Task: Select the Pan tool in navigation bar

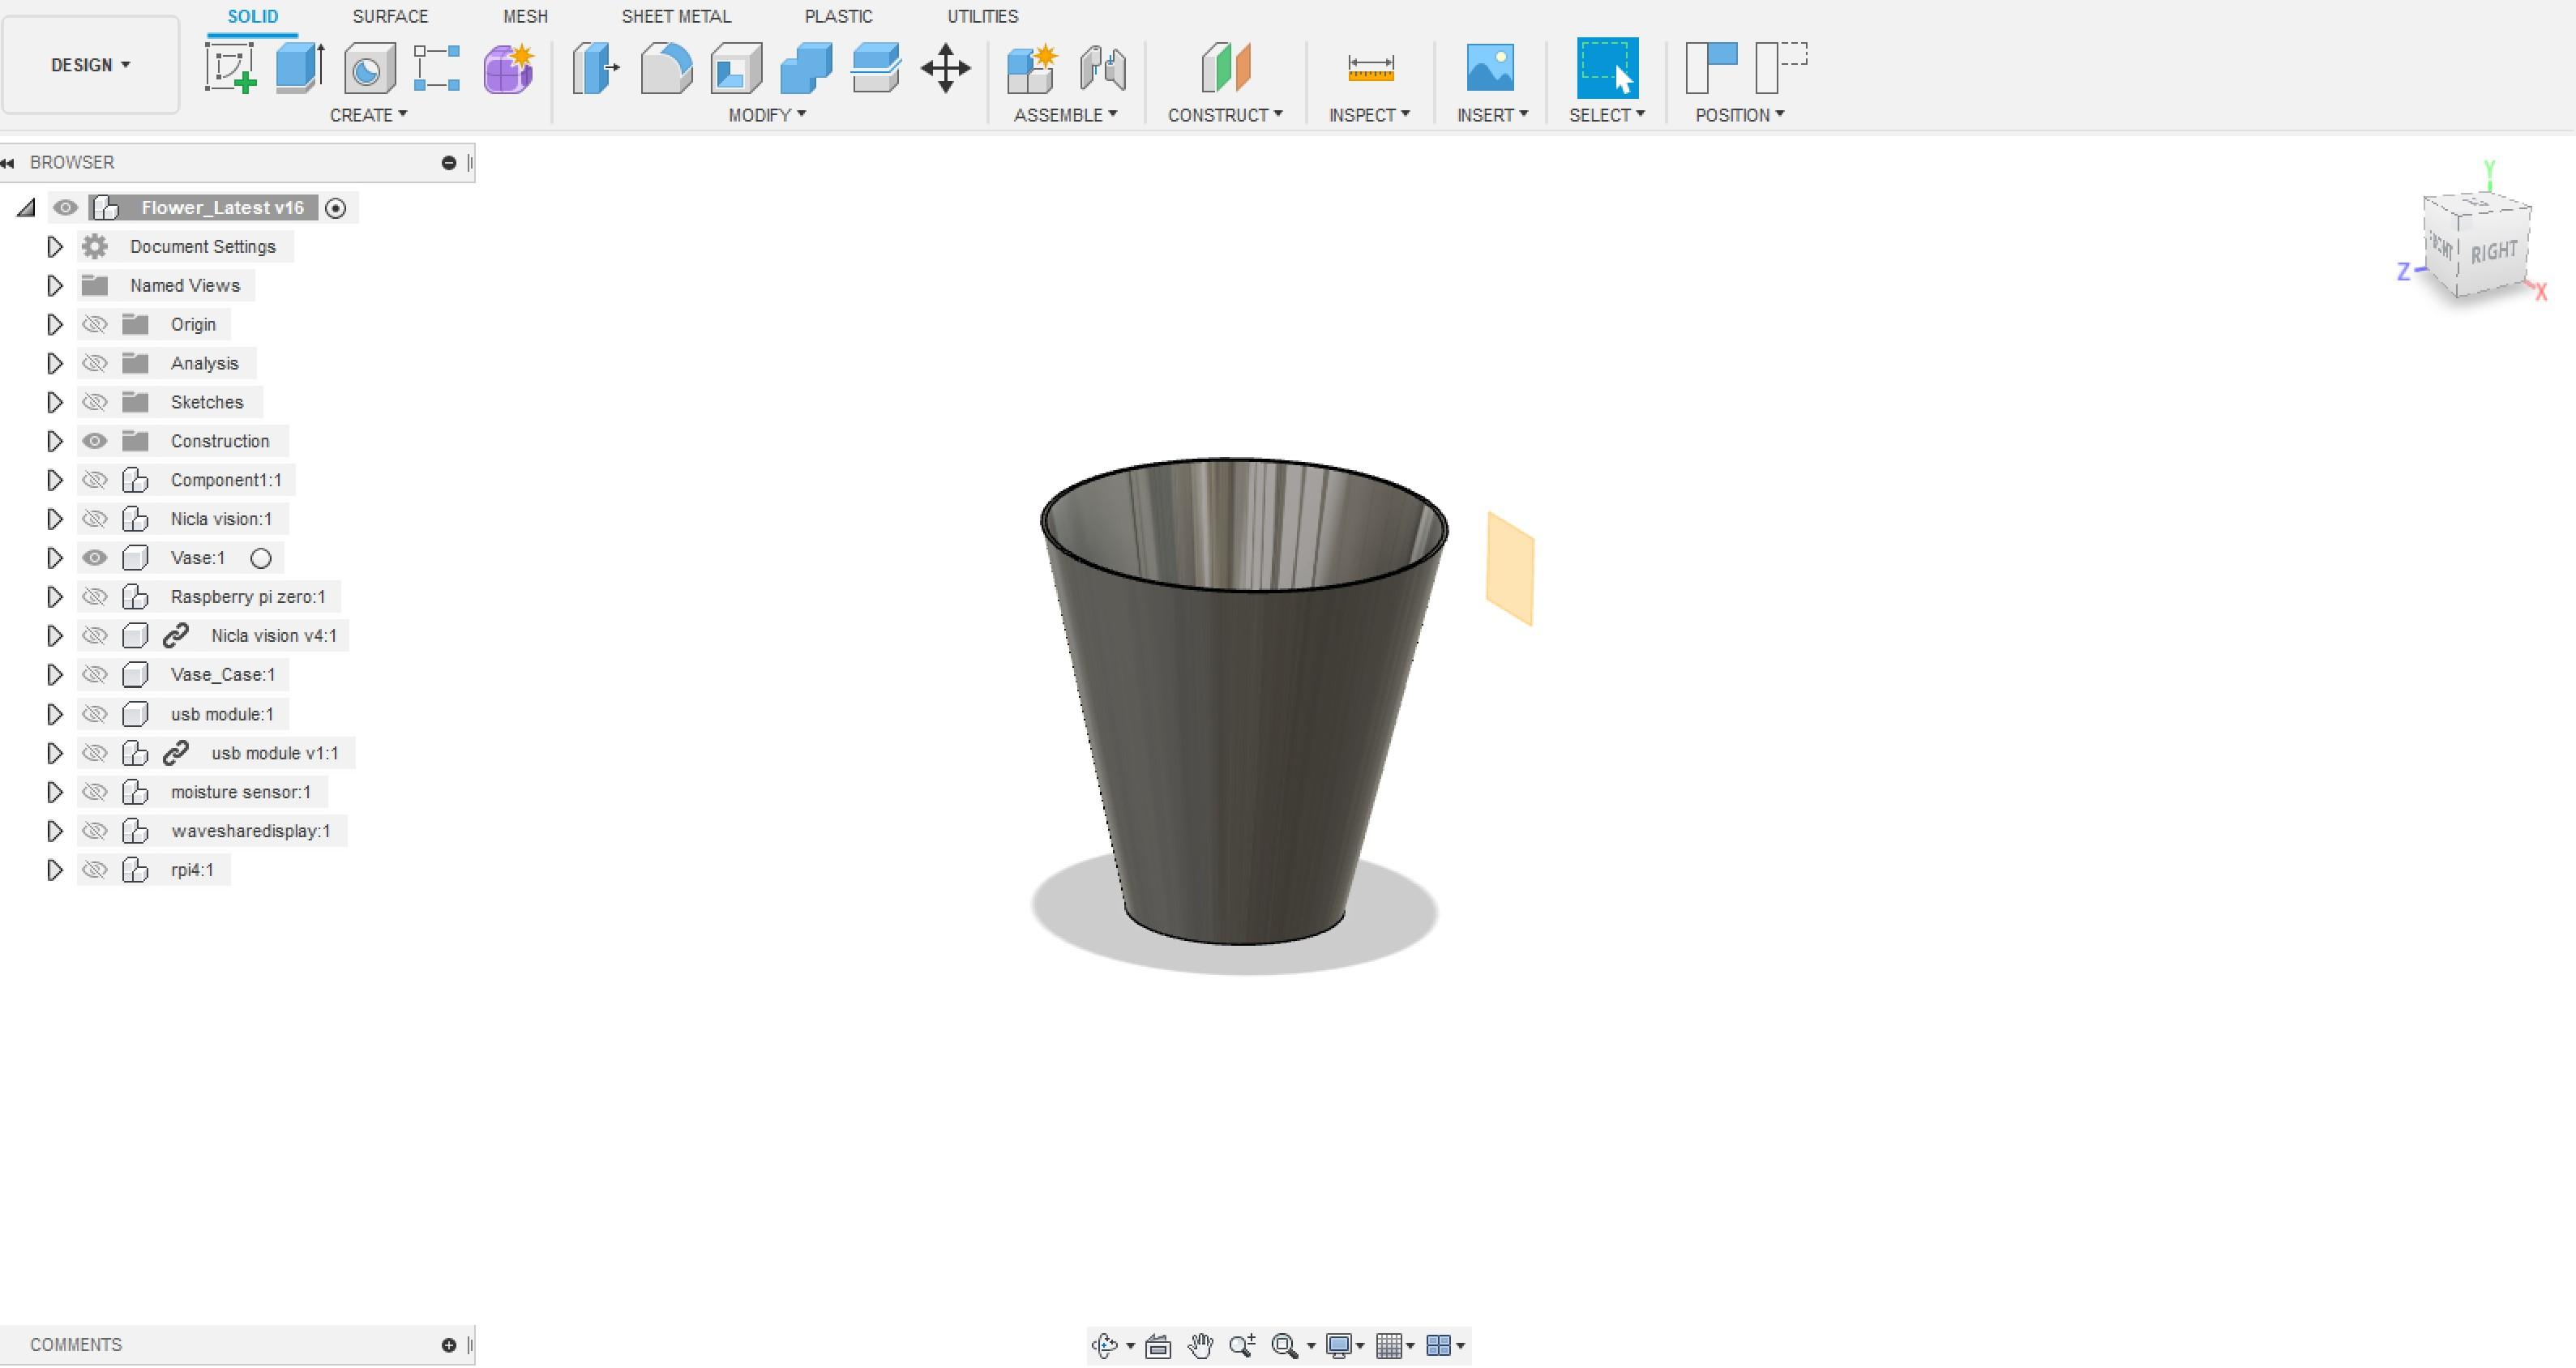Action: coord(1199,1345)
